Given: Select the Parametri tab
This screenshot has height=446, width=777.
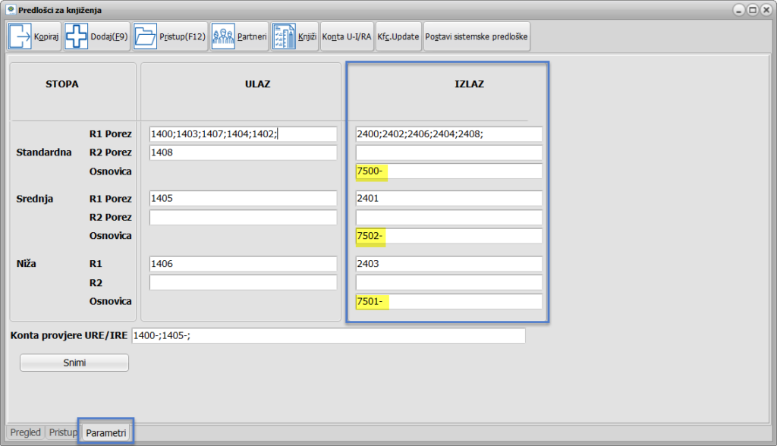Looking at the screenshot, I should [x=105, y=432].
